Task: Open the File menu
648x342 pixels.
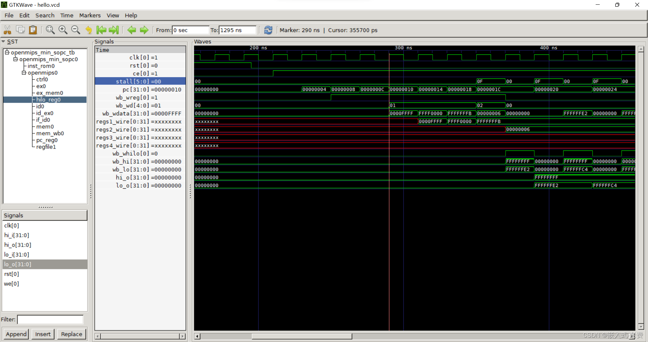Action: click(x=9, y=15)
